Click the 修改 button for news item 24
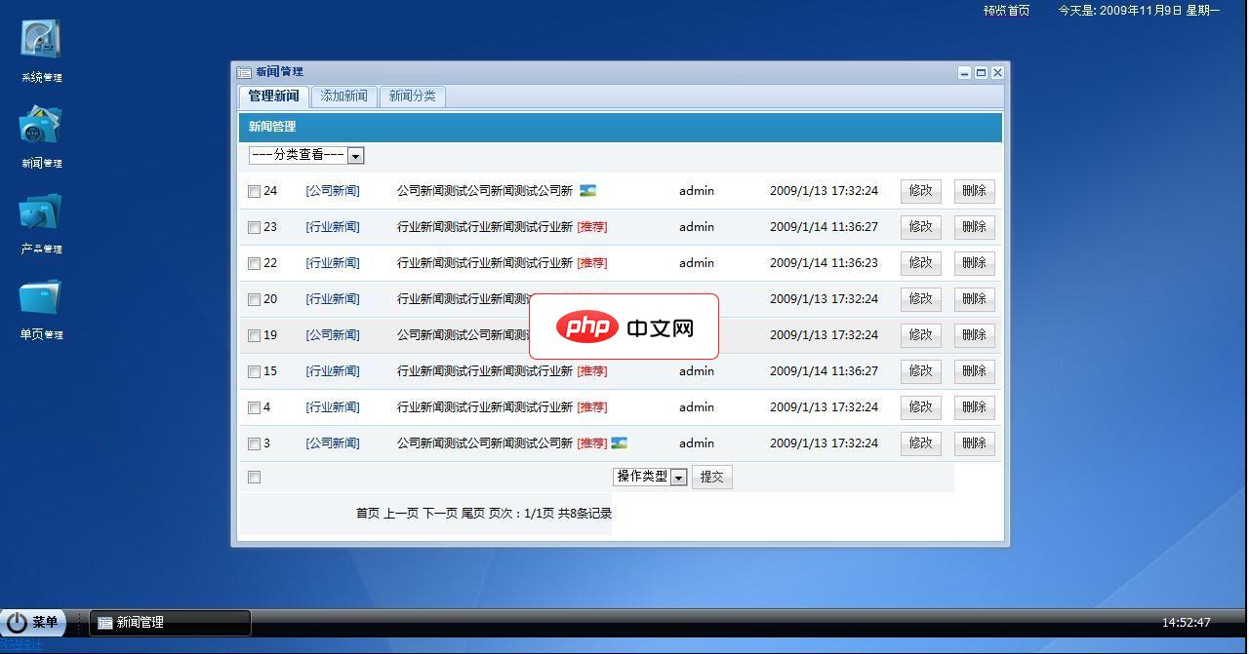Screen dimensions: 1249x654 coord(920,190)
